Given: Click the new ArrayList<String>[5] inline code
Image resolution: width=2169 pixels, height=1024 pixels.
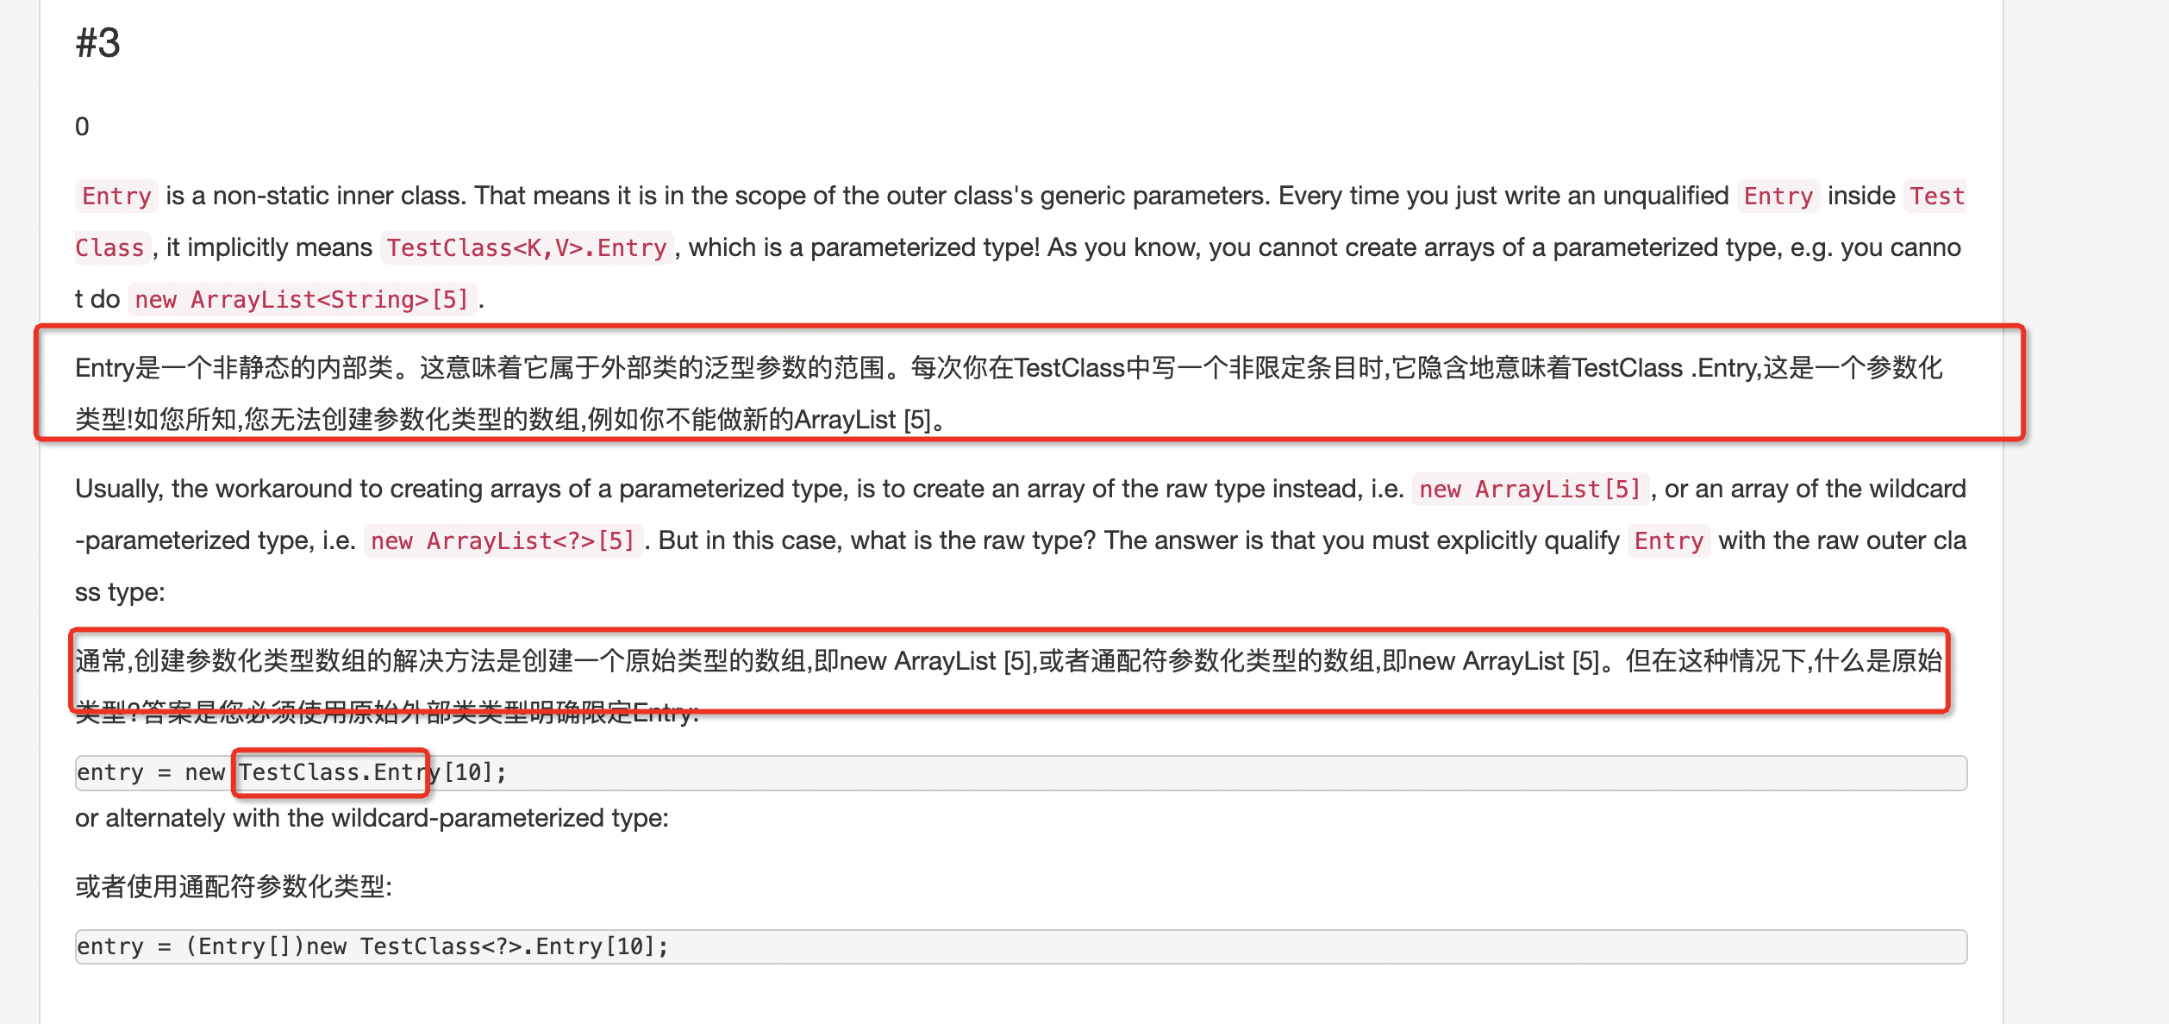Looking at the screenshot, I should click(302, 300).
